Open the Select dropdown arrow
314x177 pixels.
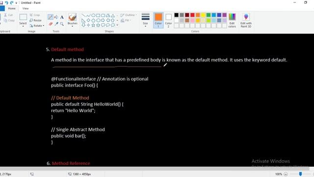[x=23, y=26]
